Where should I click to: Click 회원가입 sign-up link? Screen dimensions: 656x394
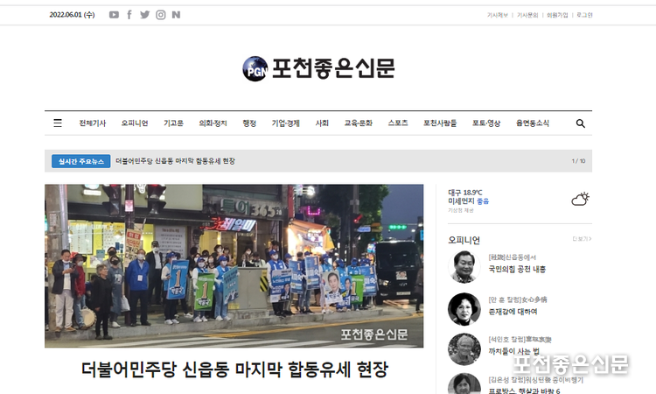point(557,15)
